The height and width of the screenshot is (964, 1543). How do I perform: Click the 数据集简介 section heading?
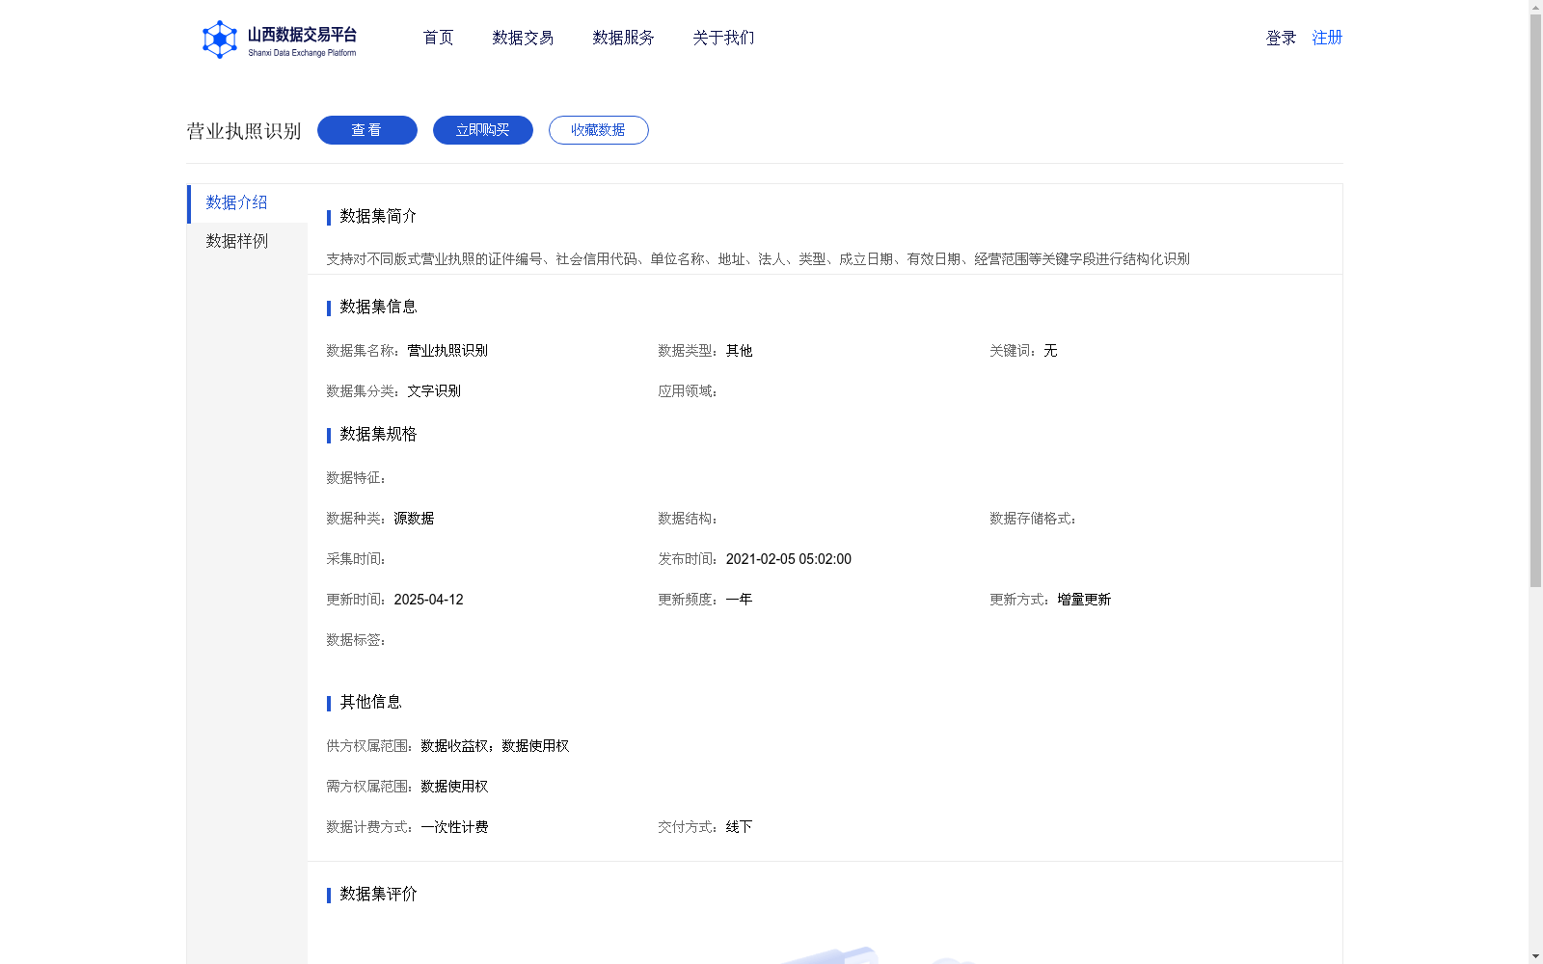(378, 216)
